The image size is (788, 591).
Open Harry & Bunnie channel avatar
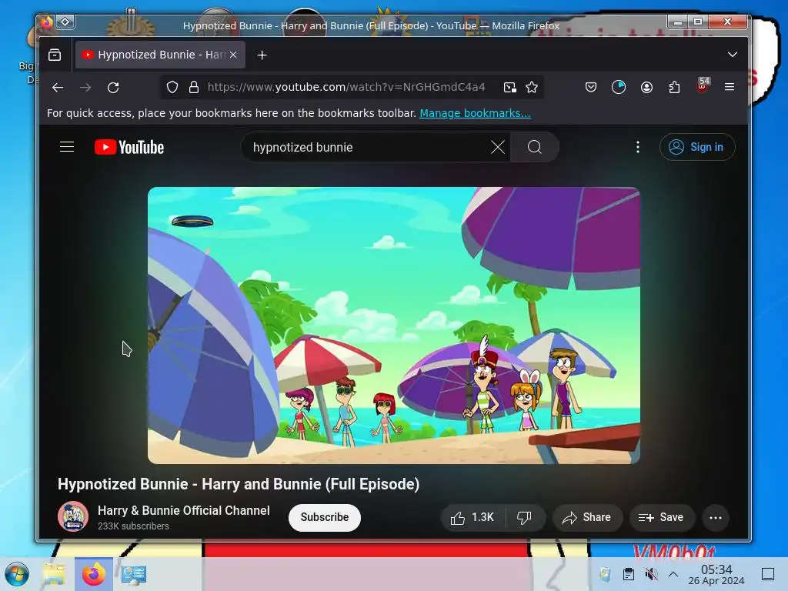click(73, 516)
